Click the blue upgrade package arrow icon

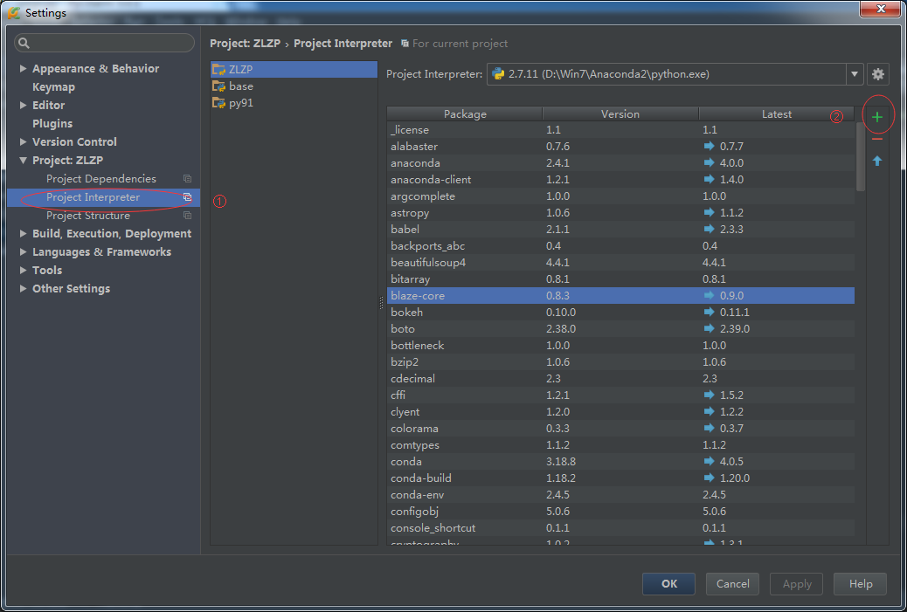(x=877, y=161)
